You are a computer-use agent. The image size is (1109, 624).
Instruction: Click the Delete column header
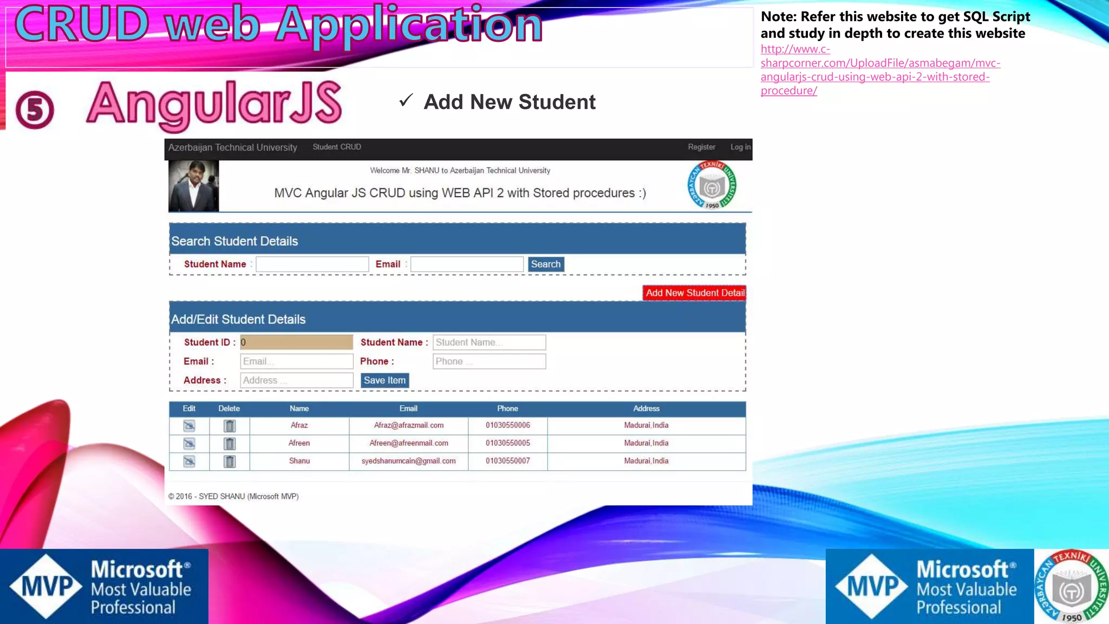click(x=229, y=408)
